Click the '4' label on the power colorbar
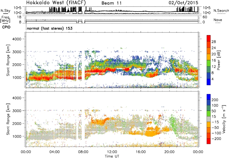The width and height of the screenshot is (229, 158). tap(212, 79)
